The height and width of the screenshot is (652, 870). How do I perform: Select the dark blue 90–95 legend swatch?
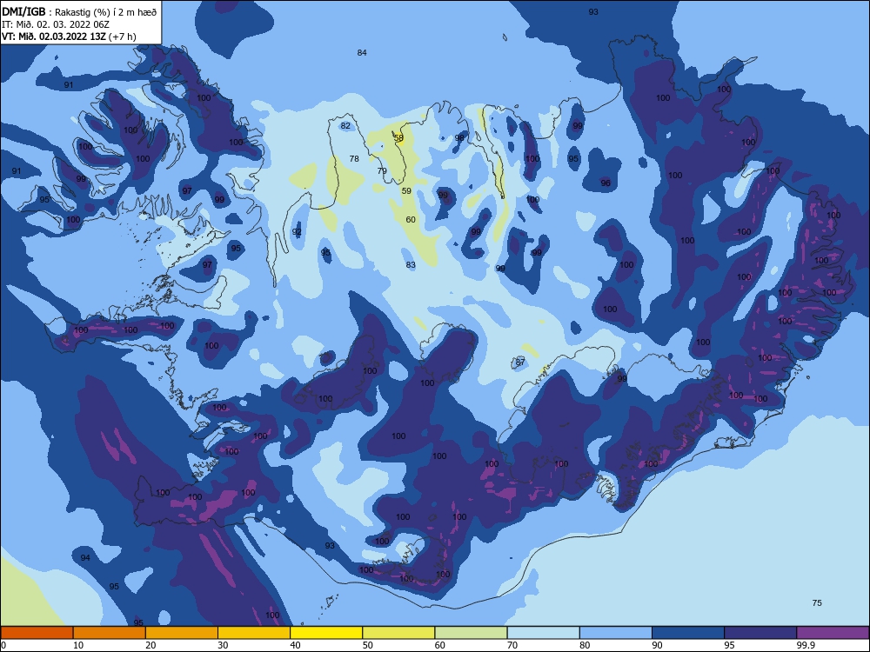(688, 633)
